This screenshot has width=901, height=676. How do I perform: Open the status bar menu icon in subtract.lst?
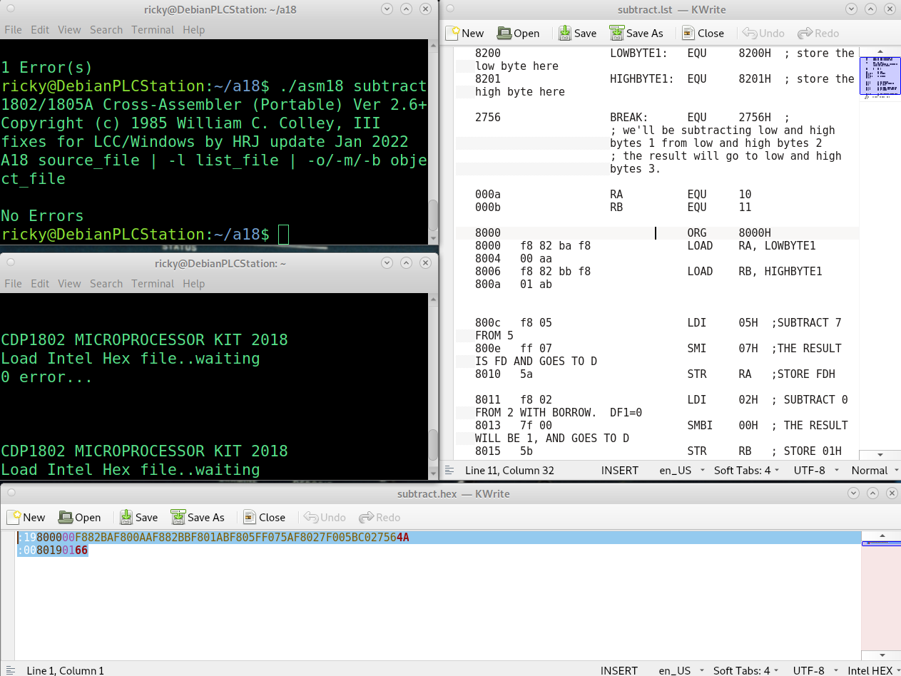(x=450, y=470)
